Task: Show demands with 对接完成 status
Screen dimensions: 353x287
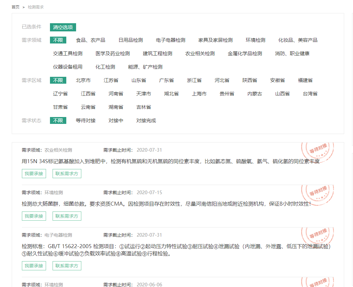Action: 146,121
